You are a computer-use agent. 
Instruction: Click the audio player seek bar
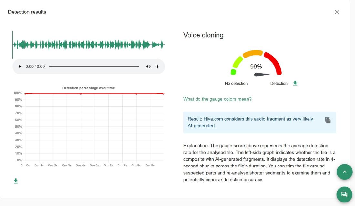94,67
